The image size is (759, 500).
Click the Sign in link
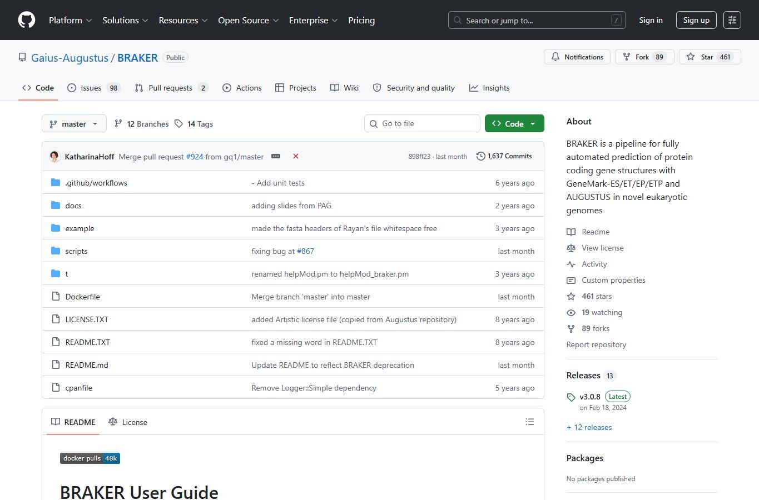pyautogui.click(x=651, y=20)
